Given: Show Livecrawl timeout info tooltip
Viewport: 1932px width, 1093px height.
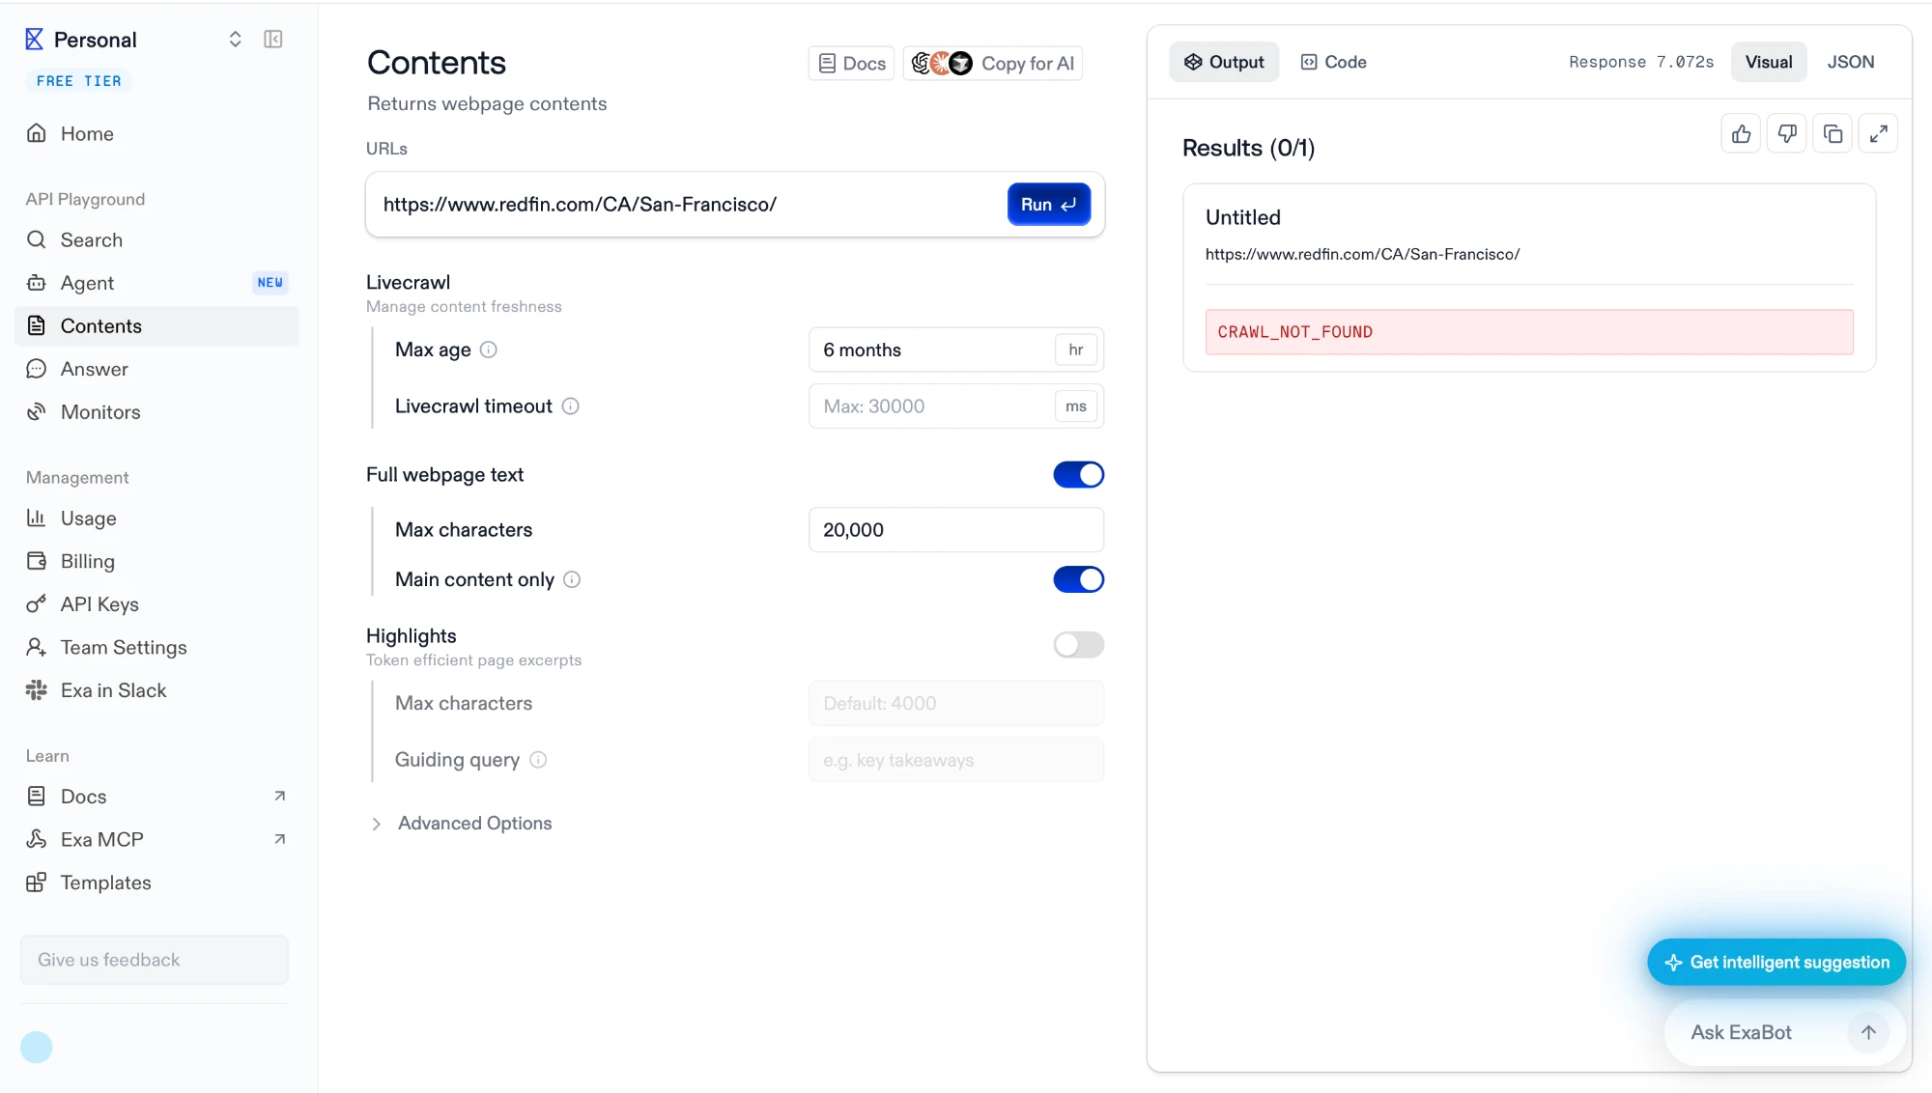Looking at the screenshot, I should (571, 406).
